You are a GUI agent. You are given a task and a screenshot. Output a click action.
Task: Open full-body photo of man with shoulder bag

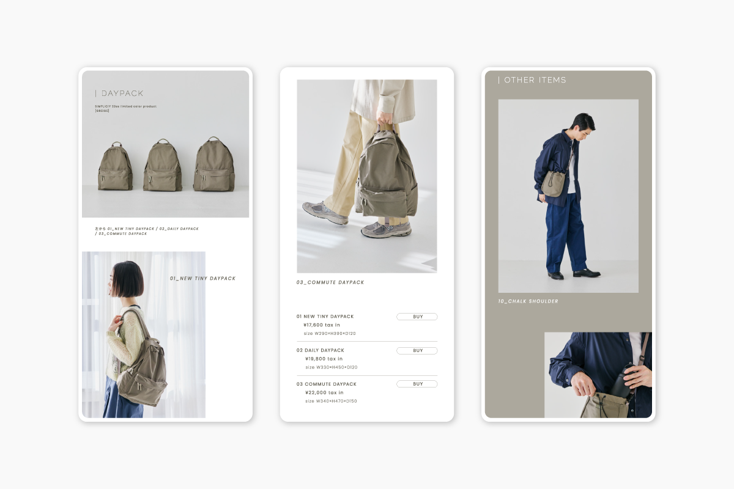pyautogui.click(x=568, y=196)
